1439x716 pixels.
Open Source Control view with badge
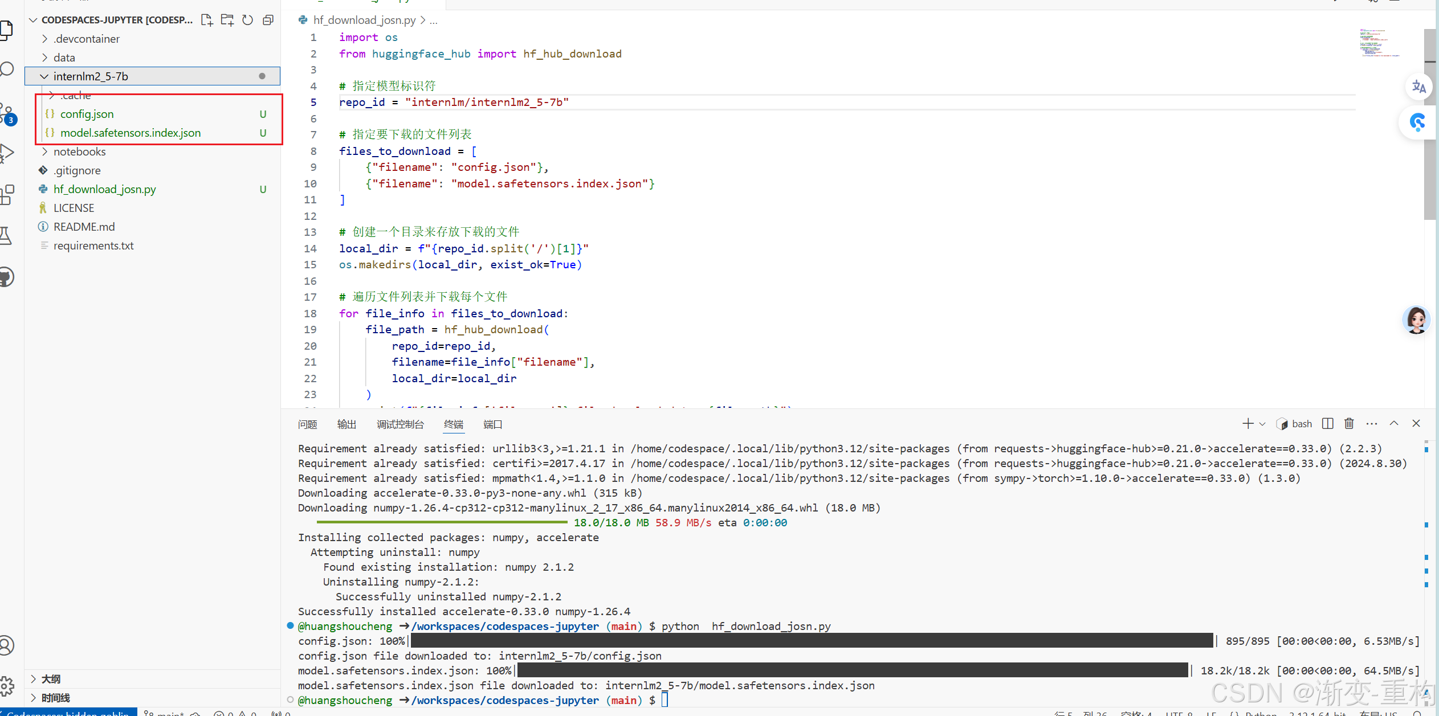[x=7, y=113]
